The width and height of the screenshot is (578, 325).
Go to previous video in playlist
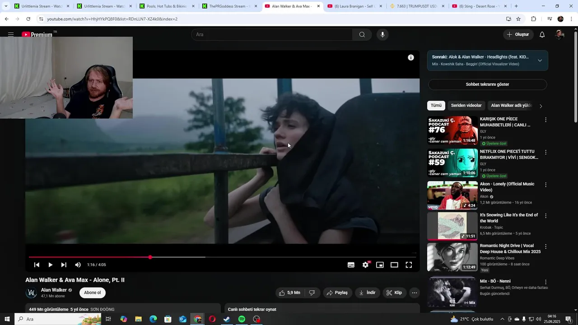tap(37, 265)
